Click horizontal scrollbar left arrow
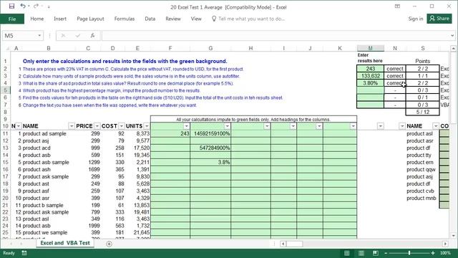 coord(283,244)
